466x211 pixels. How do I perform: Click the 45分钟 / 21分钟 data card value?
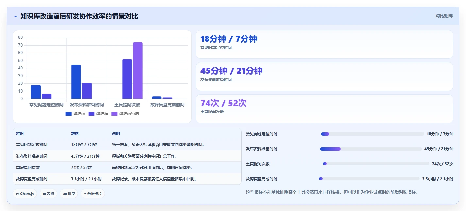[x=231, y=71]
